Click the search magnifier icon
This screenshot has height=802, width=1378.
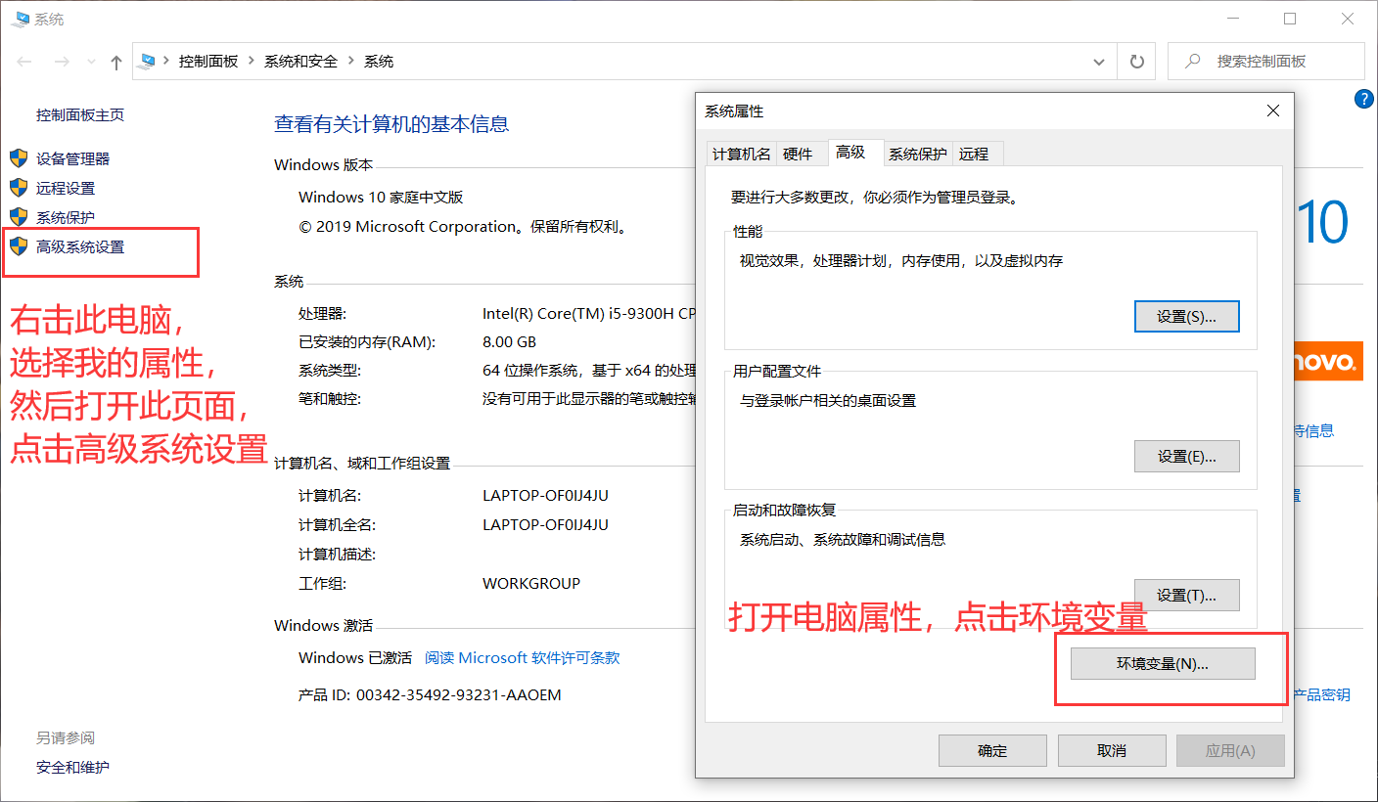1192,61
